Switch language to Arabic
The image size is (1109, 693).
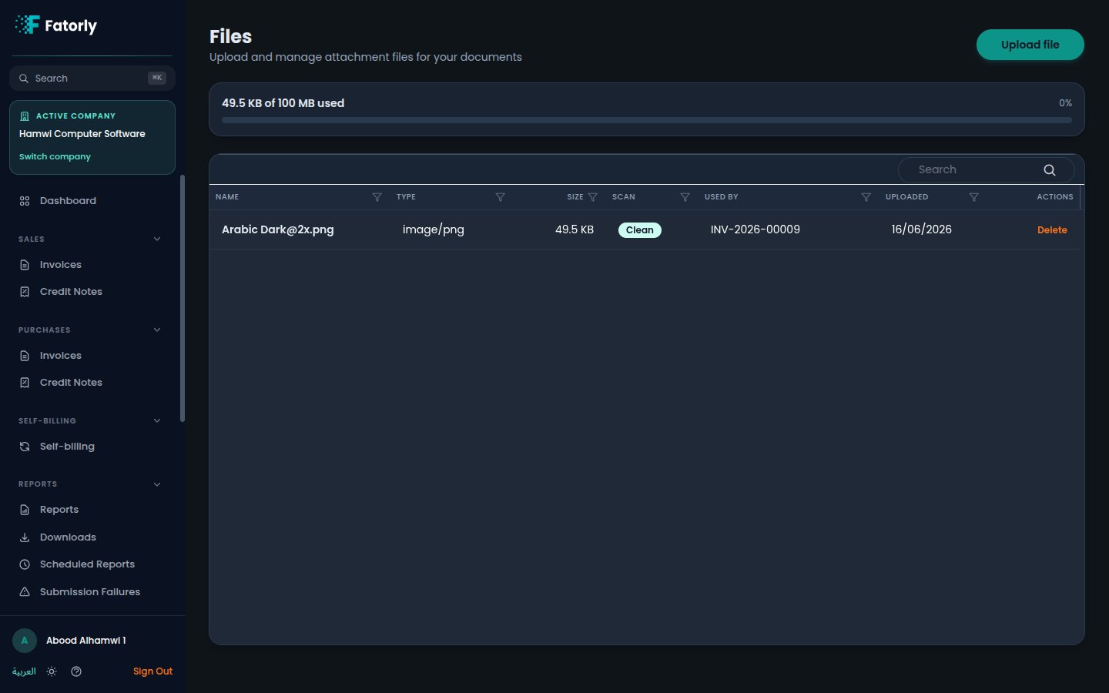[24, 671]
